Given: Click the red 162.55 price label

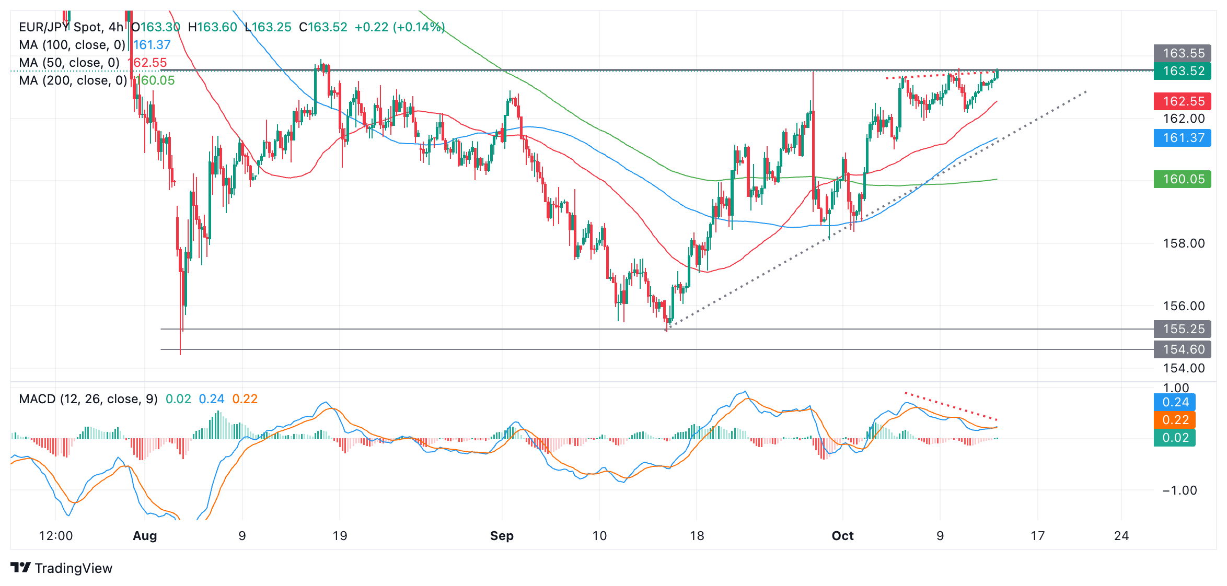Looking at the screenshot, I should [1182, 101].
